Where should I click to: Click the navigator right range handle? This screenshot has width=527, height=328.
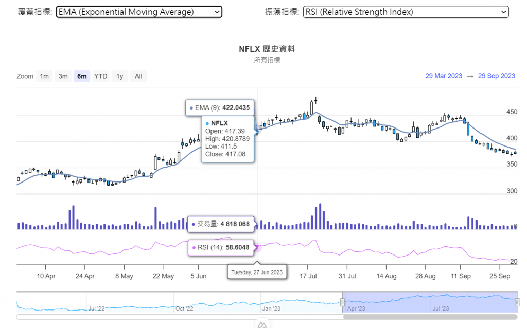click(x=517, y=302)
